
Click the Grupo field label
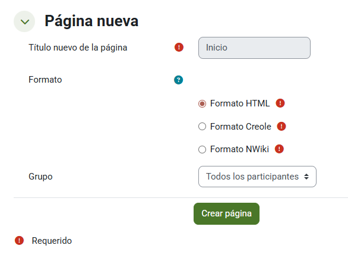click(40, 177)
